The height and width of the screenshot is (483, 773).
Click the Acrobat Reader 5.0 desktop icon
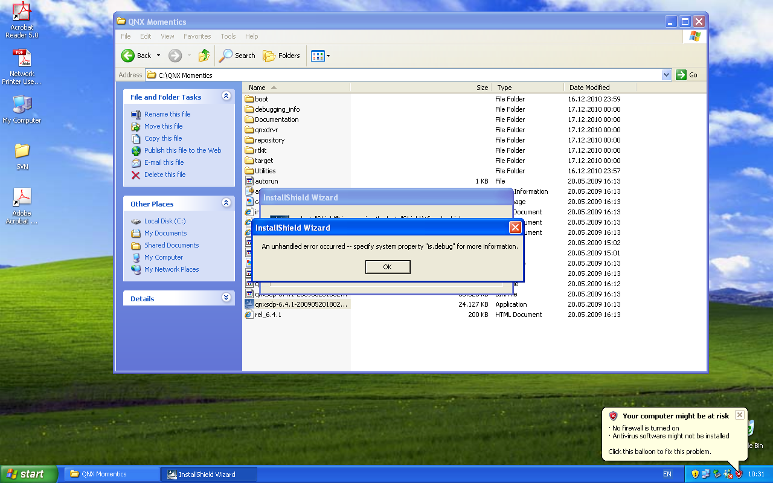[22, 20]
